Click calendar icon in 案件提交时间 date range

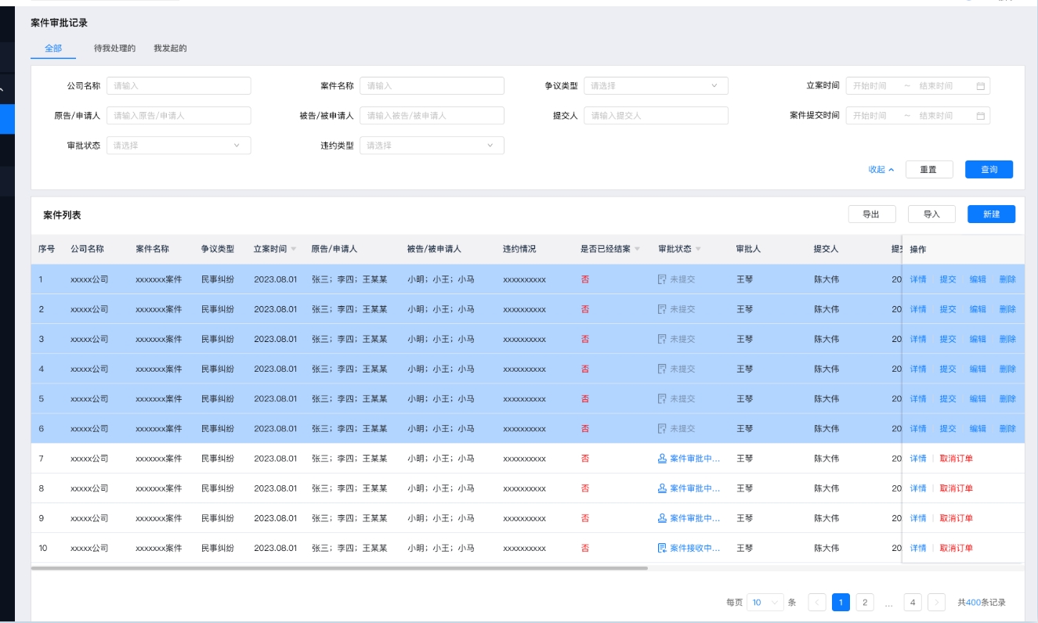(x=980, y=116)
